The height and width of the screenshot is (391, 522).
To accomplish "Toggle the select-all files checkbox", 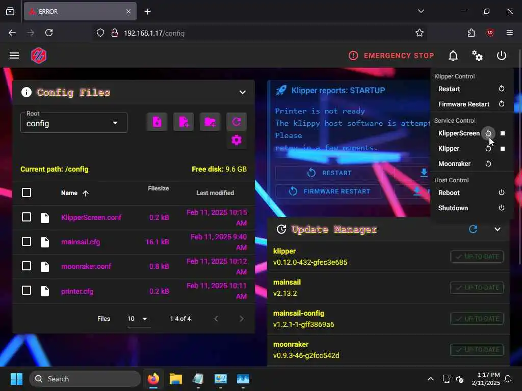I will [27, 192].
